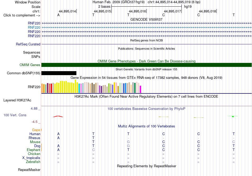The width and height of the screenshot is (252, 176).
Task: Click the G base in the Dog row
Action: point(128,146)
